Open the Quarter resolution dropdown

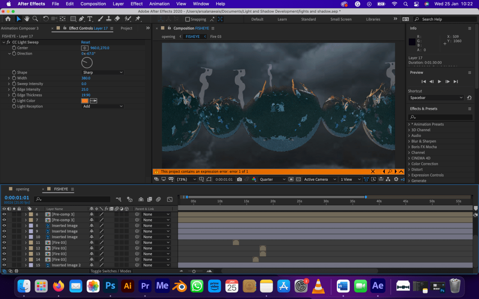coord(272,179)
